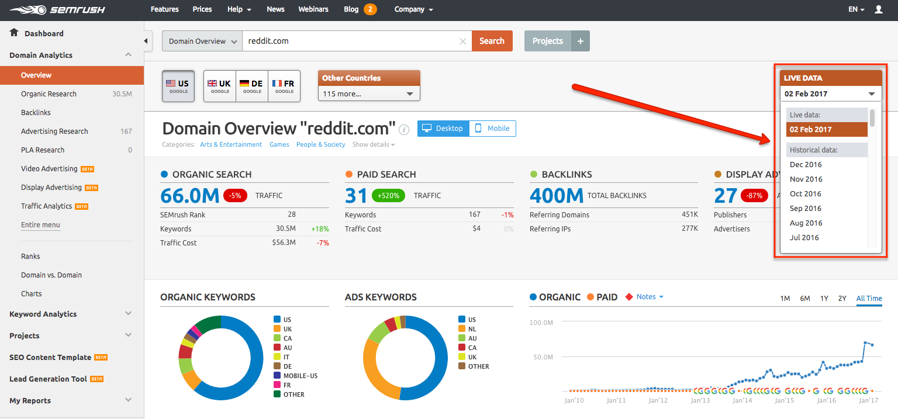Open the People & Society category link
Viewport: 898px width, 419px height.
tap(321, 144)
